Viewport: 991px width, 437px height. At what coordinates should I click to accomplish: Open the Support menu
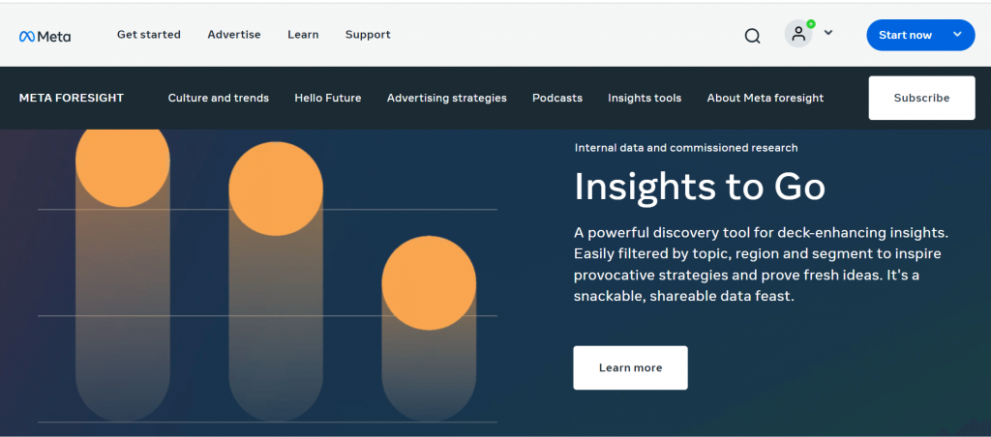[368, 35]
